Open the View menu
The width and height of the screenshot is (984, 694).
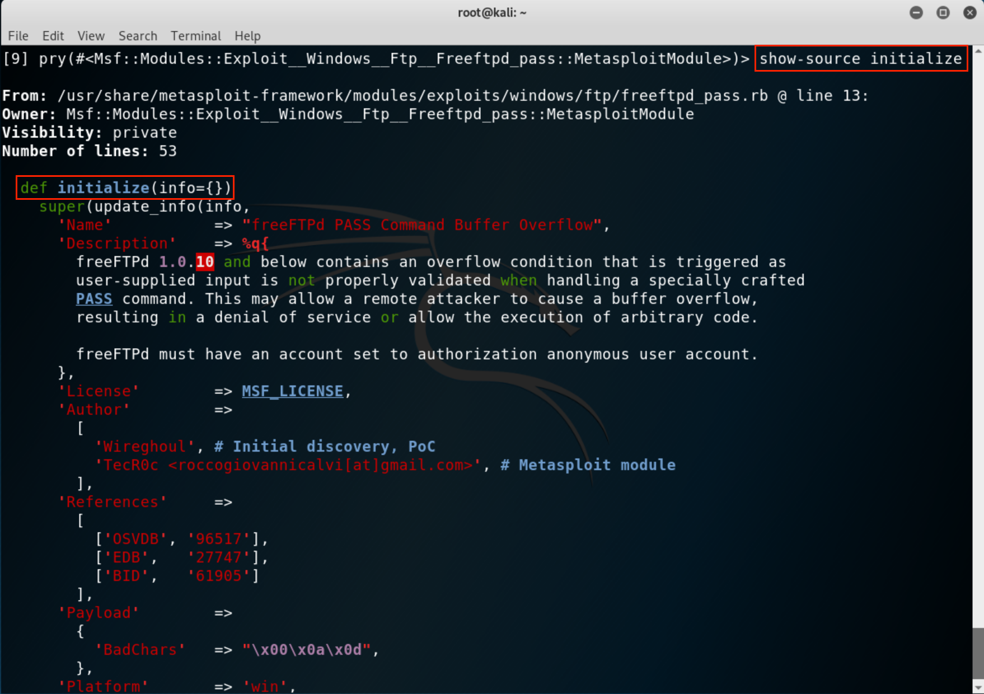coord(91,36)
